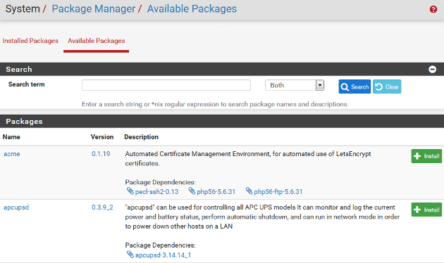Screen dimensions: 444x263
Task: Click the acme description text
Action: click(248, 158)
